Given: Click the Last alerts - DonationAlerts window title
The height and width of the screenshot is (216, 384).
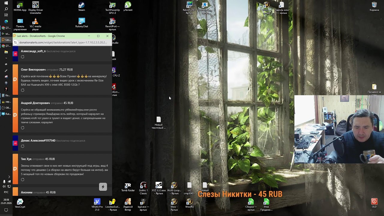Looking at the screenshot, I should [41, 36].
